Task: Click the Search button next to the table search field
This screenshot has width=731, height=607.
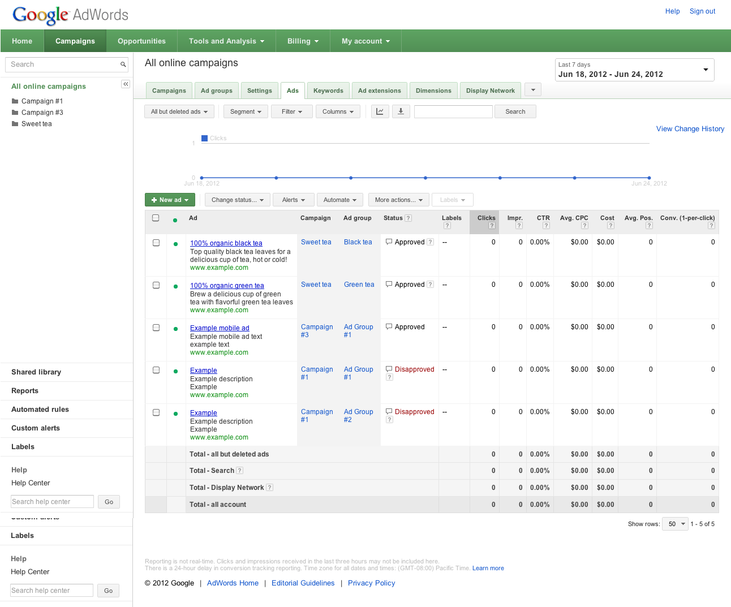Action: (x=515, y=111)
